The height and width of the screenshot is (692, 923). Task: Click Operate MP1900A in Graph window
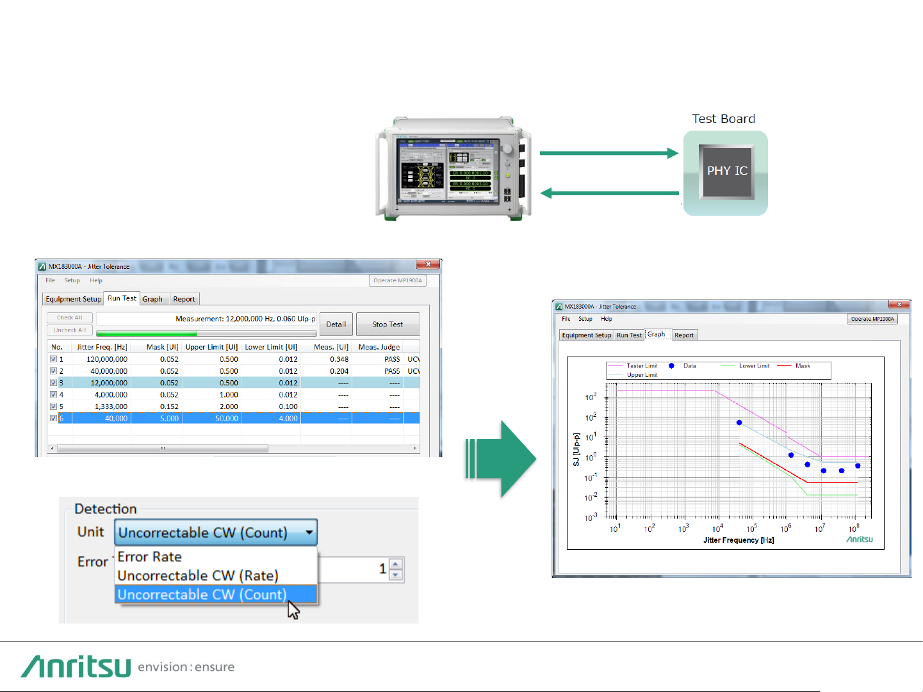(x=872, y=319)
